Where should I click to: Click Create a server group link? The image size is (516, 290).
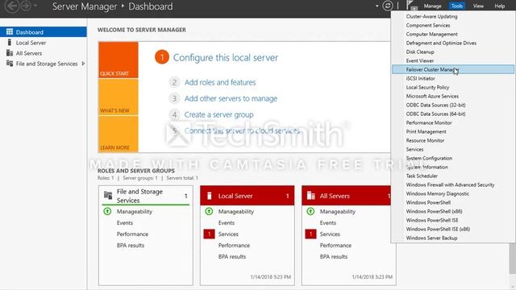pyautogui.click(x=218, y=114)
